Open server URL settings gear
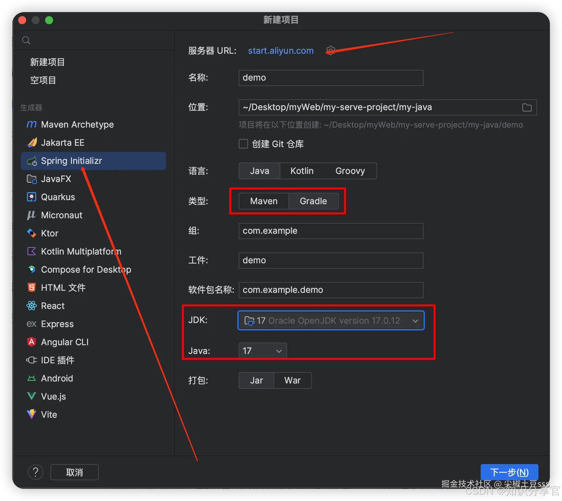The width and height of the screenshot is (562, 501). tap(330, 50)
